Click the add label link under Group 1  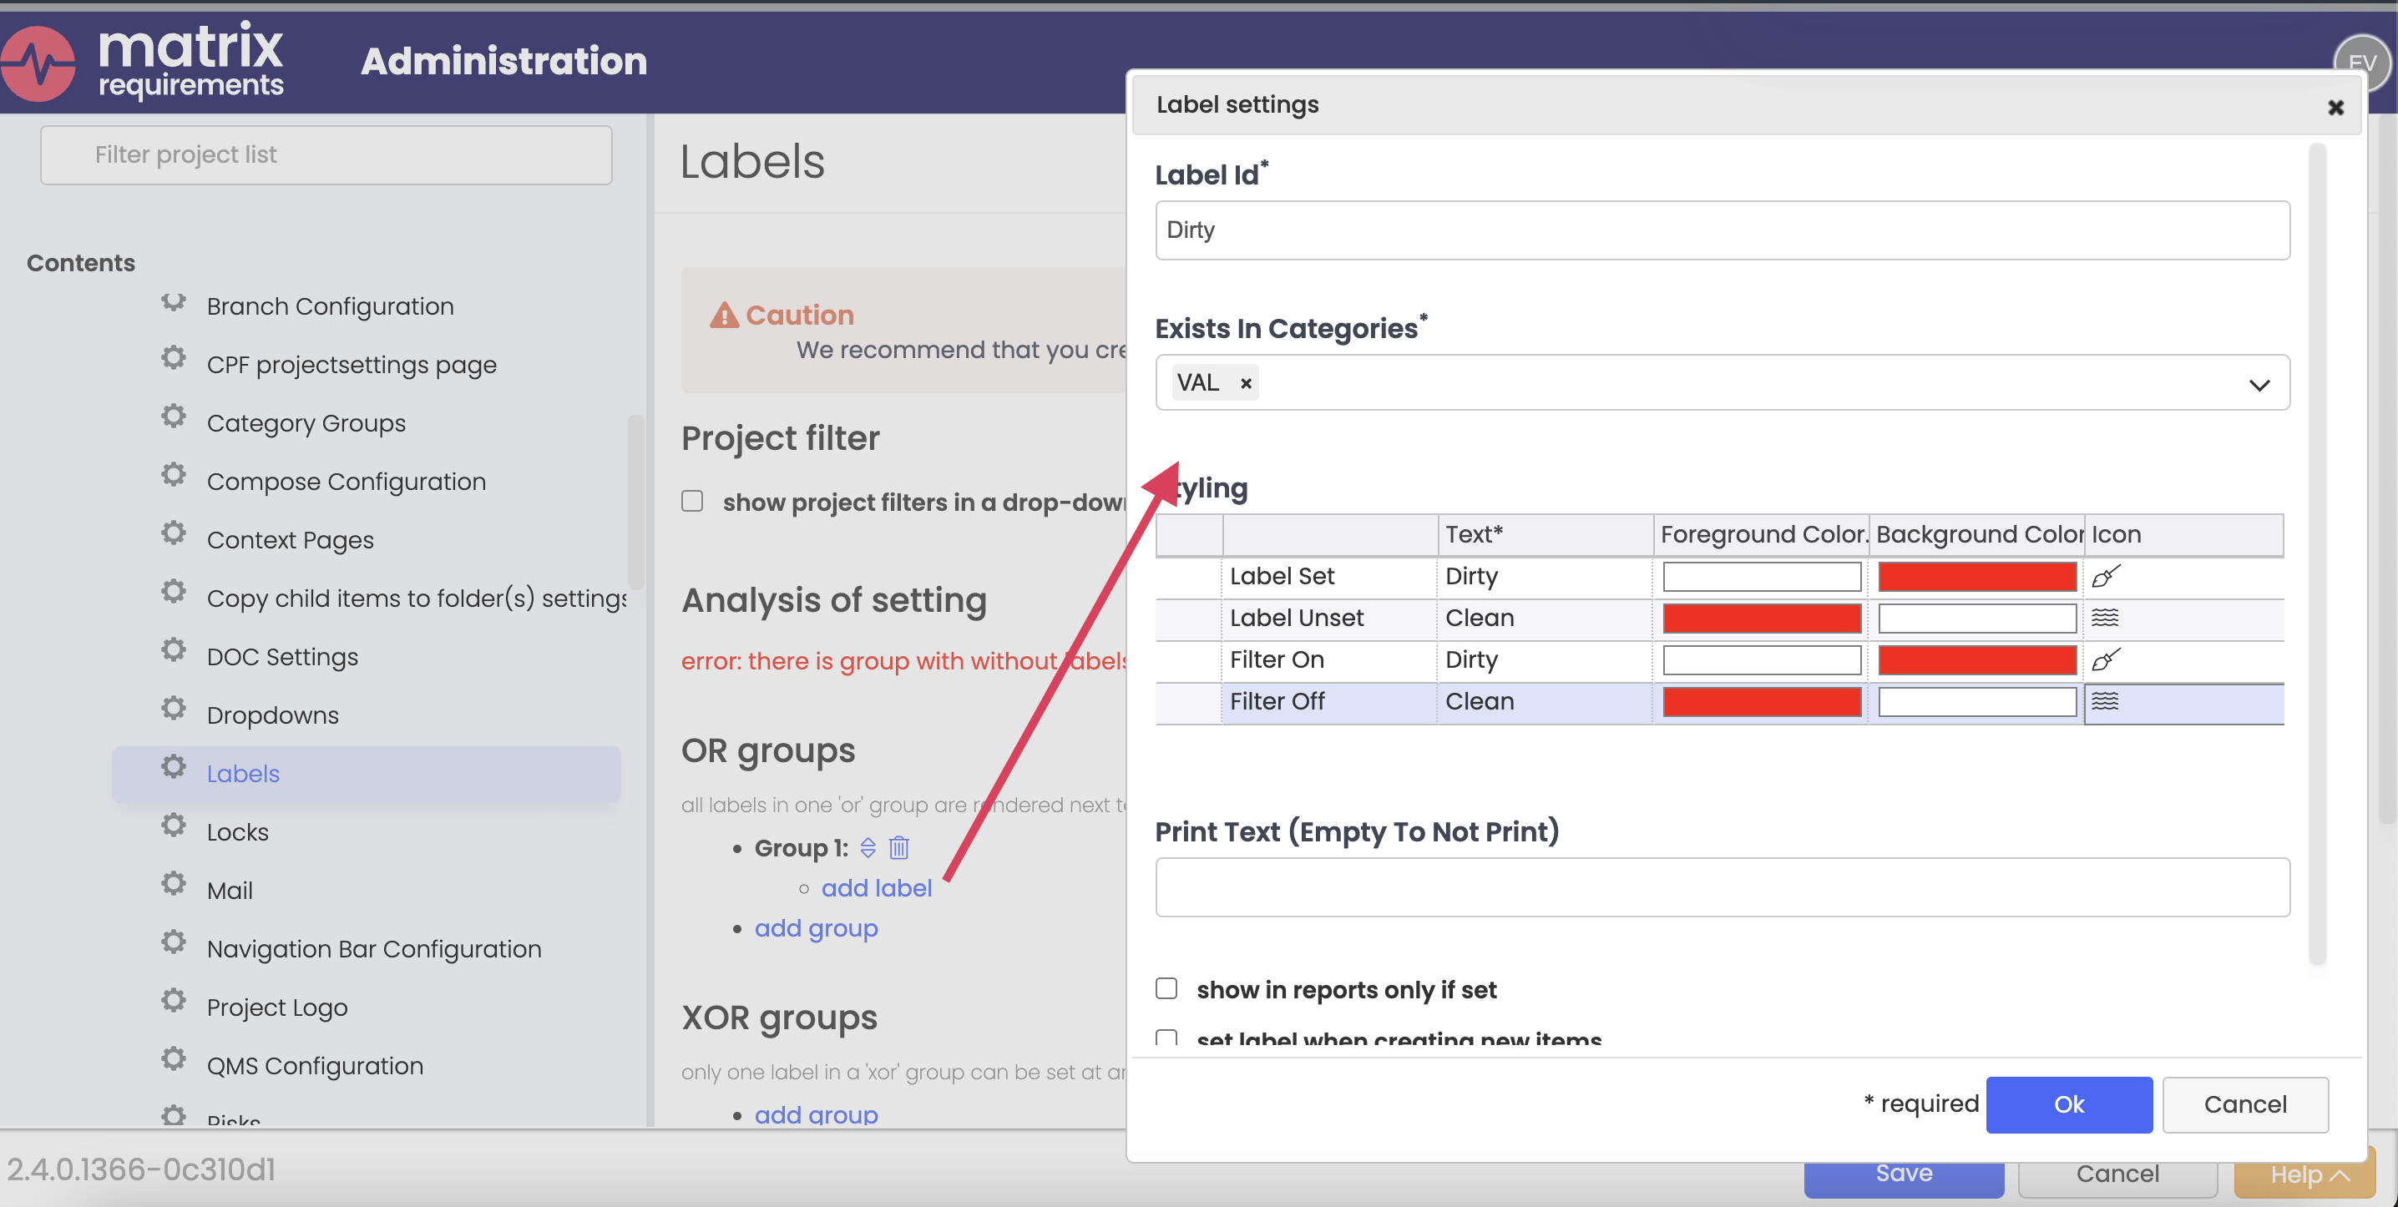click(876, 888)
